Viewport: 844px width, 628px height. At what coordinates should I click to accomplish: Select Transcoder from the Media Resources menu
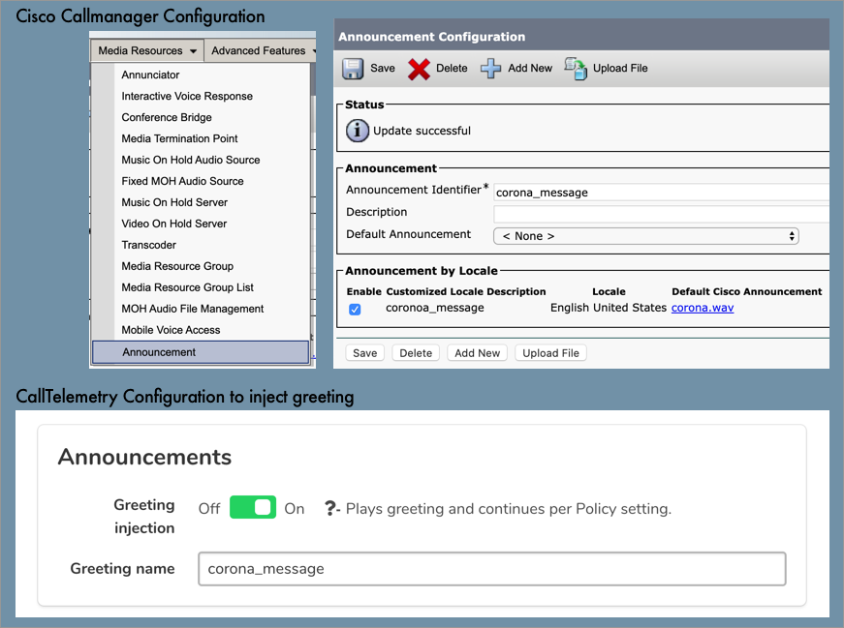pos(150,245)
